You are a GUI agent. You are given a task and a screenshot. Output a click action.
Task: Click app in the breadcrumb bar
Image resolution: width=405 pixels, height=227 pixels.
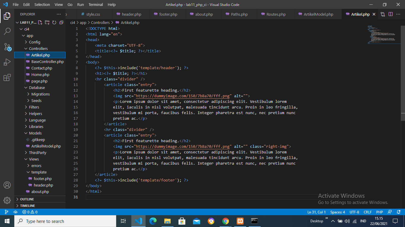point(83,22)
